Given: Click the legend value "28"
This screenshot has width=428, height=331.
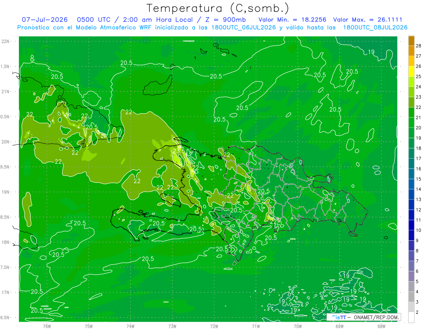Looking at the screenshot, I should coord(419,45).
